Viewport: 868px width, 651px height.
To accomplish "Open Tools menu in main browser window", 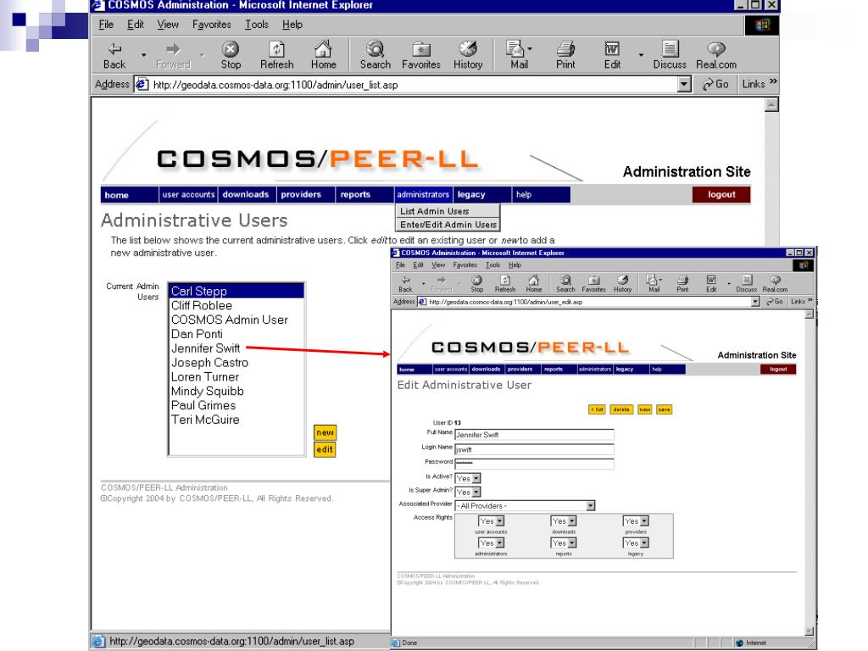I will point(257,25).
